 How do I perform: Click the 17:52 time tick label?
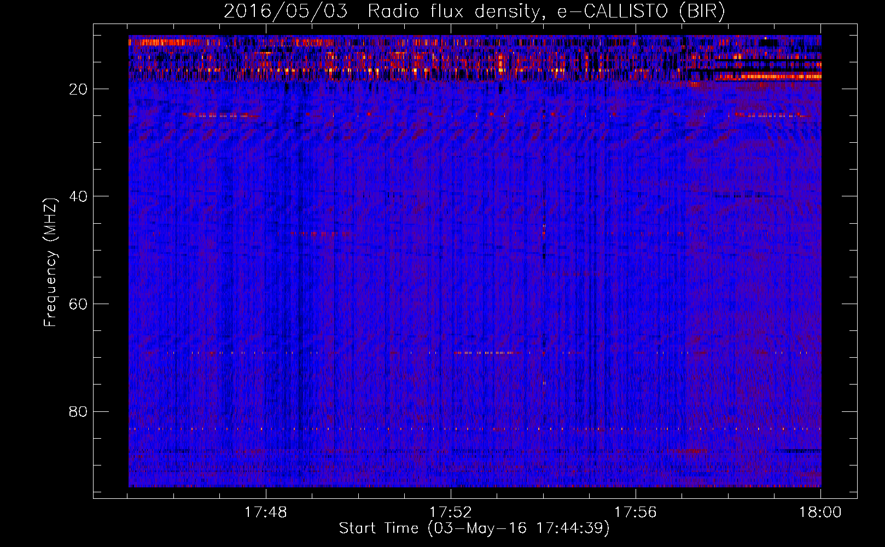(451, 513)
